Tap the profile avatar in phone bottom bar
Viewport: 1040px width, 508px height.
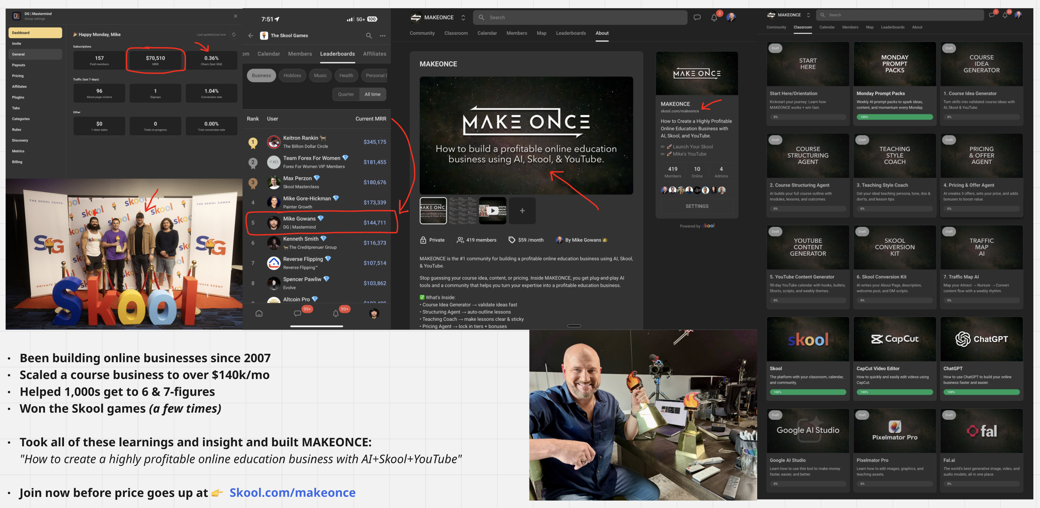tap(374, 313)
